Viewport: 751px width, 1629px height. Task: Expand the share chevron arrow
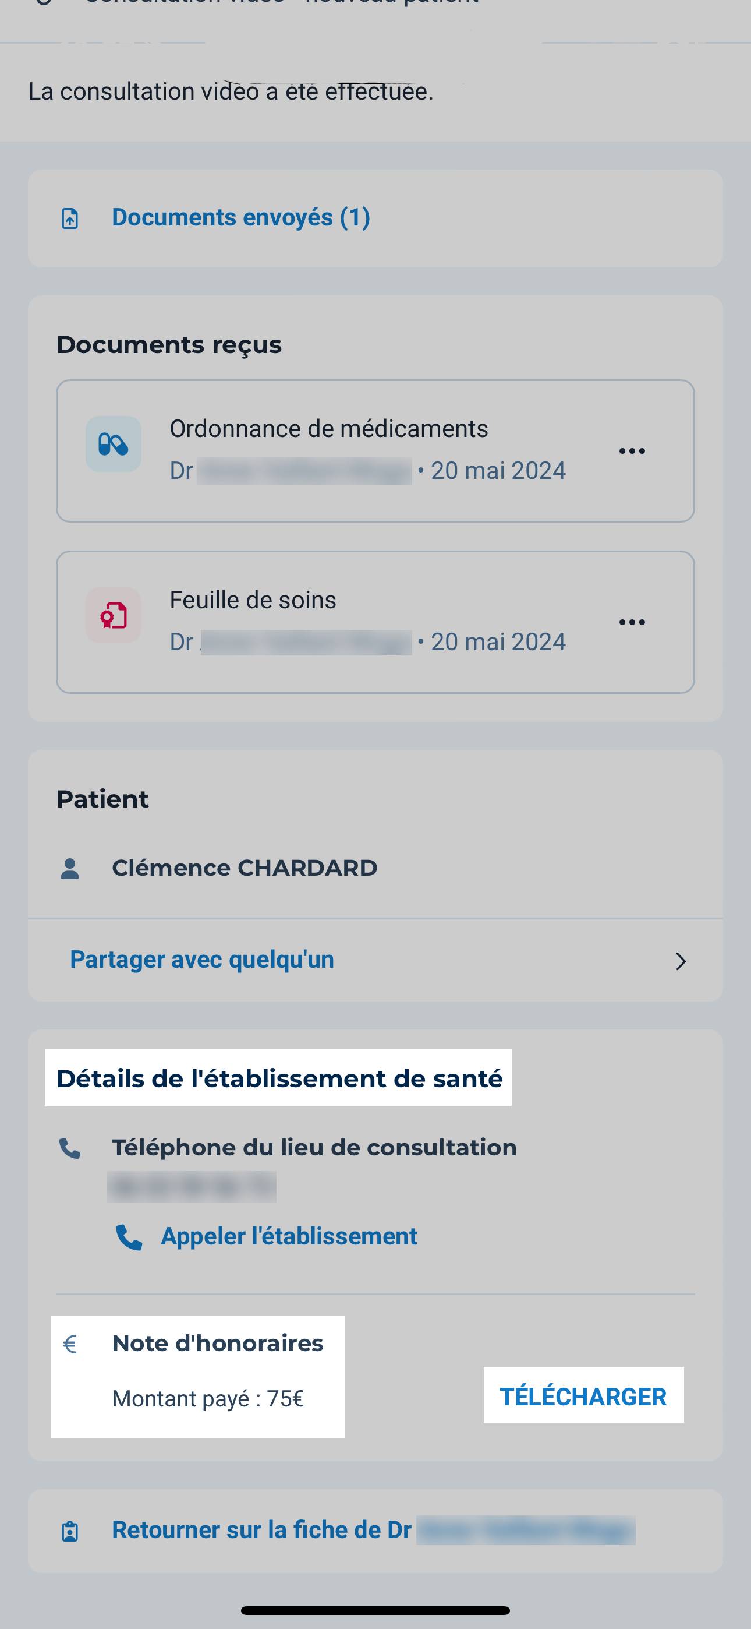681,961
